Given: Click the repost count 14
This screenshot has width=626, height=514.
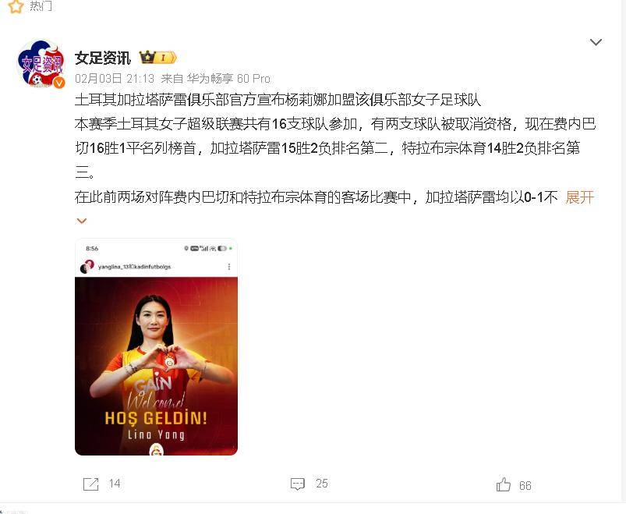Looking at the screenshot, I should point(115,484).
